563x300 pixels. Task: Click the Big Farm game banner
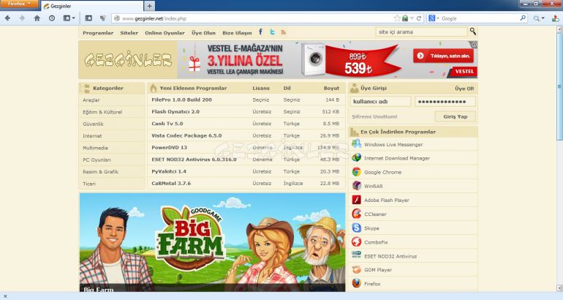[212, 242]
